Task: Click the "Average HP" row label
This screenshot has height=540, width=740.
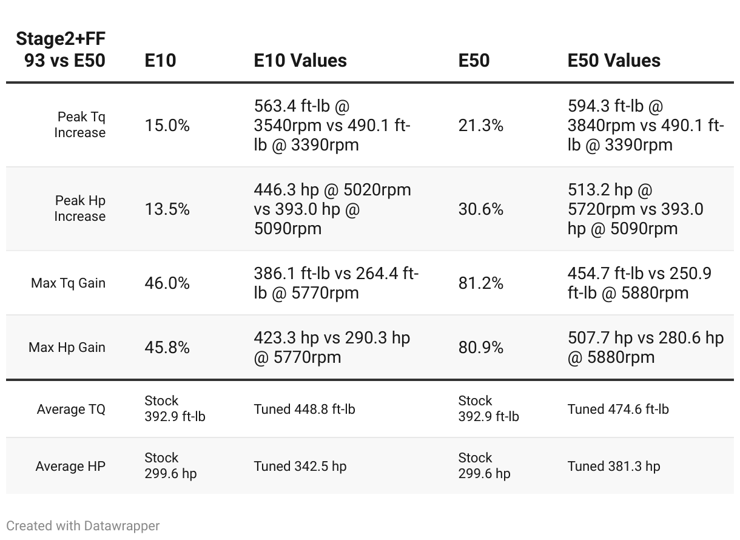Action: pyautogui.click(x=70, y=466)
